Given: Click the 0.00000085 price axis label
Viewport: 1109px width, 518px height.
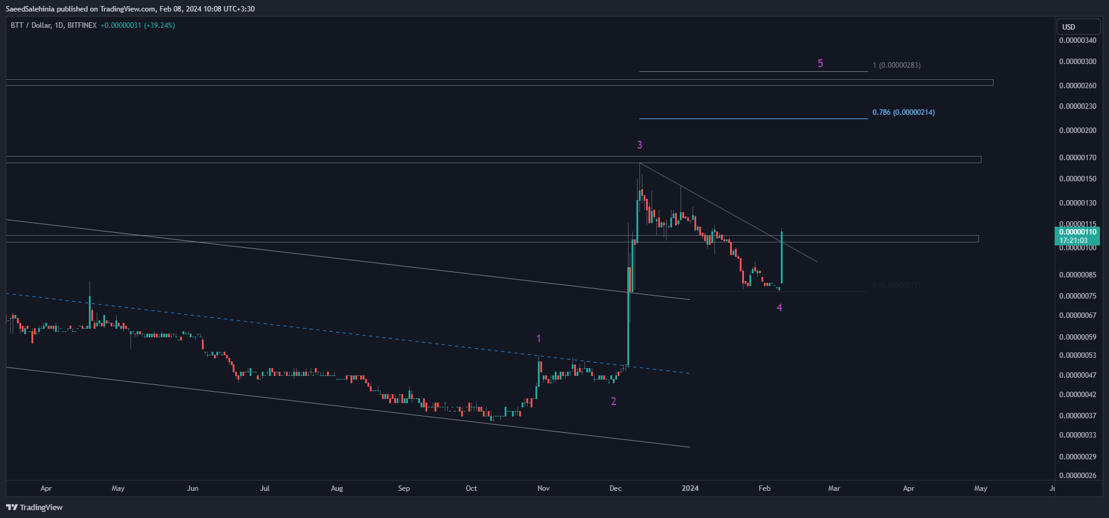Looking at the screenshot, I should pyautogui.click(x=1078, y=275).
